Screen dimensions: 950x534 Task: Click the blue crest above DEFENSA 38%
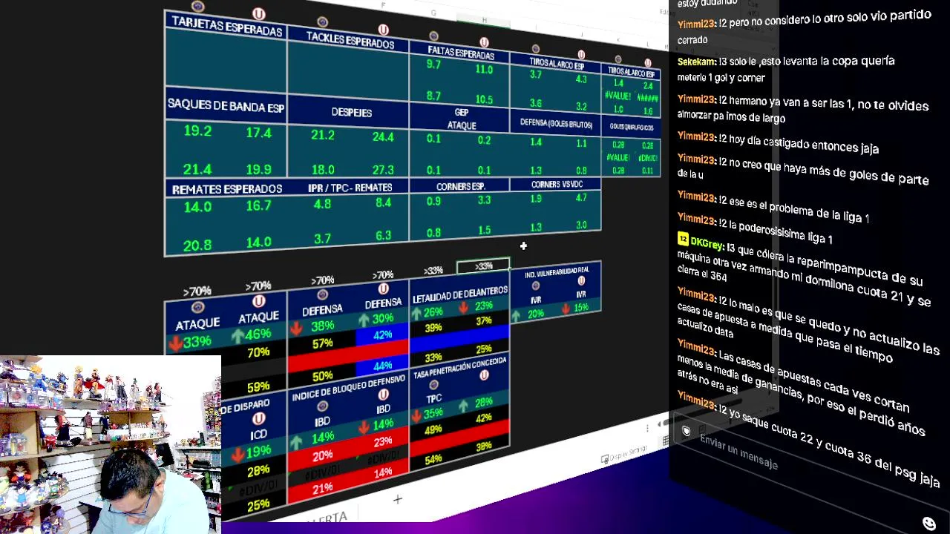click(322, 294)
